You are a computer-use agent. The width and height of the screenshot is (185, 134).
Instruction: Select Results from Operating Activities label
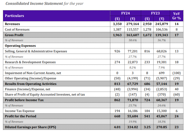click(31, 84)
